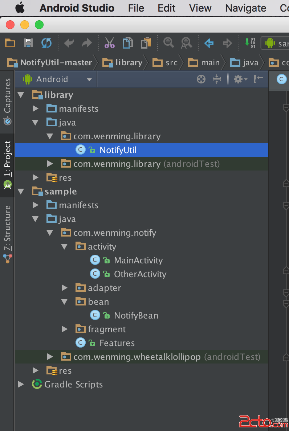The height and width of the screenshot is (431, 289).
Task: Click the Save All toolbar icon
Action: (28, 43)
